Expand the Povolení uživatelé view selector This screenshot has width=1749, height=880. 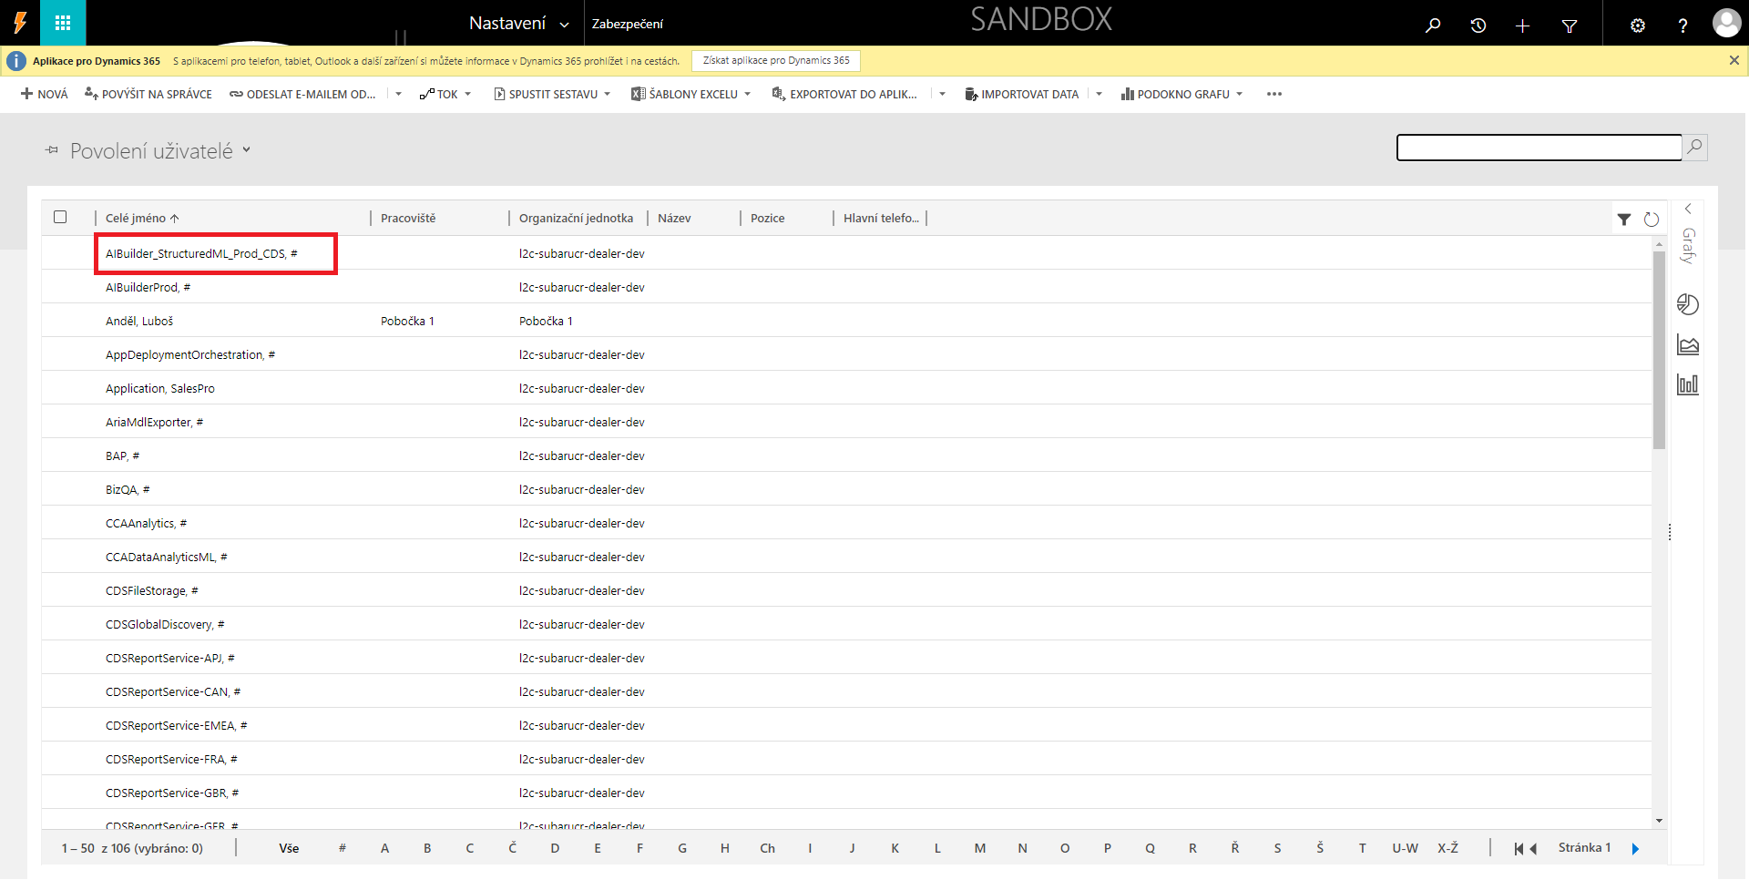tap(246, 150)
